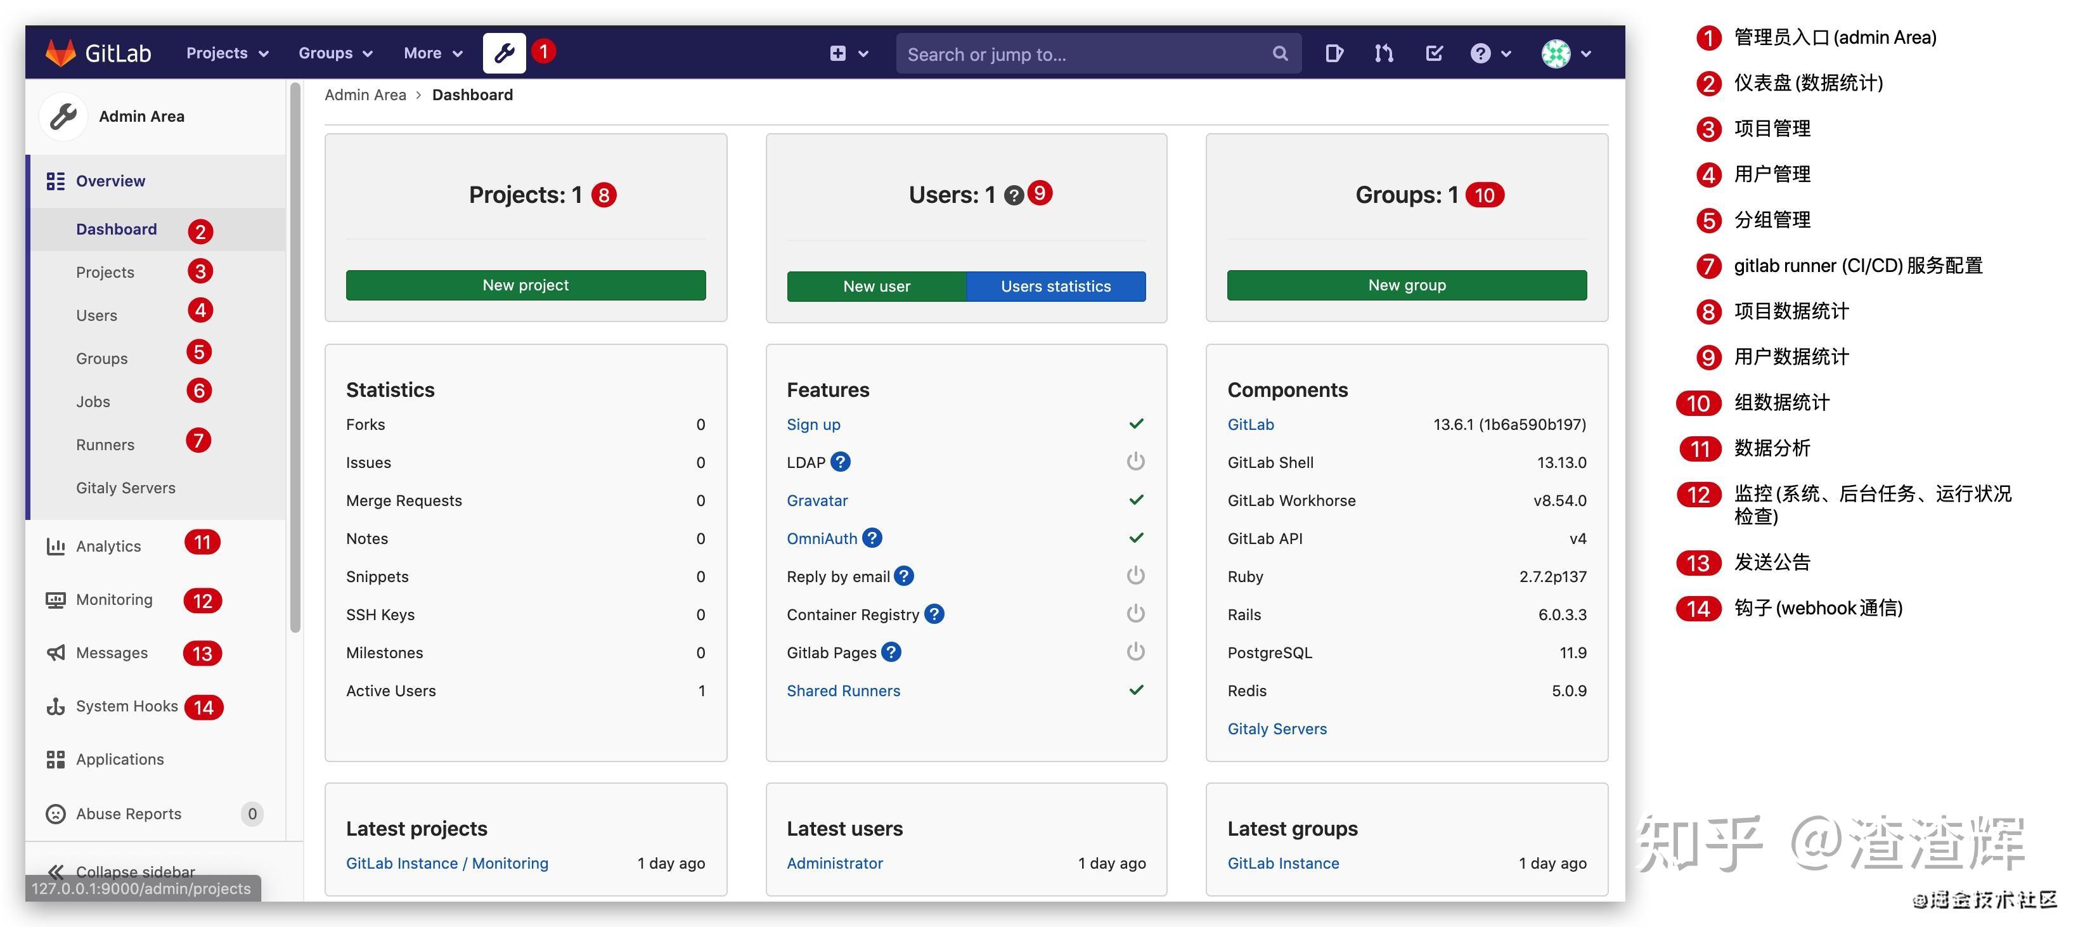Open the To-Do list icon
The image size is (2078, 927).
1435,53
